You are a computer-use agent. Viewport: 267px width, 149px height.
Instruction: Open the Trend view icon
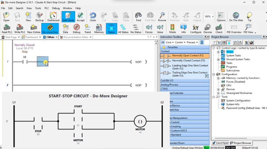(87, 29)
